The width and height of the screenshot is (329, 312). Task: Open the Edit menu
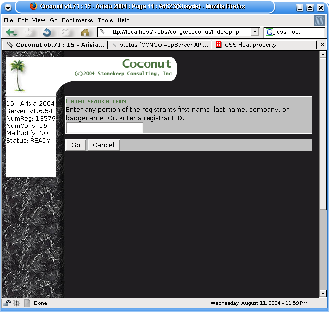pyautogui.click(x=23, y=20)
